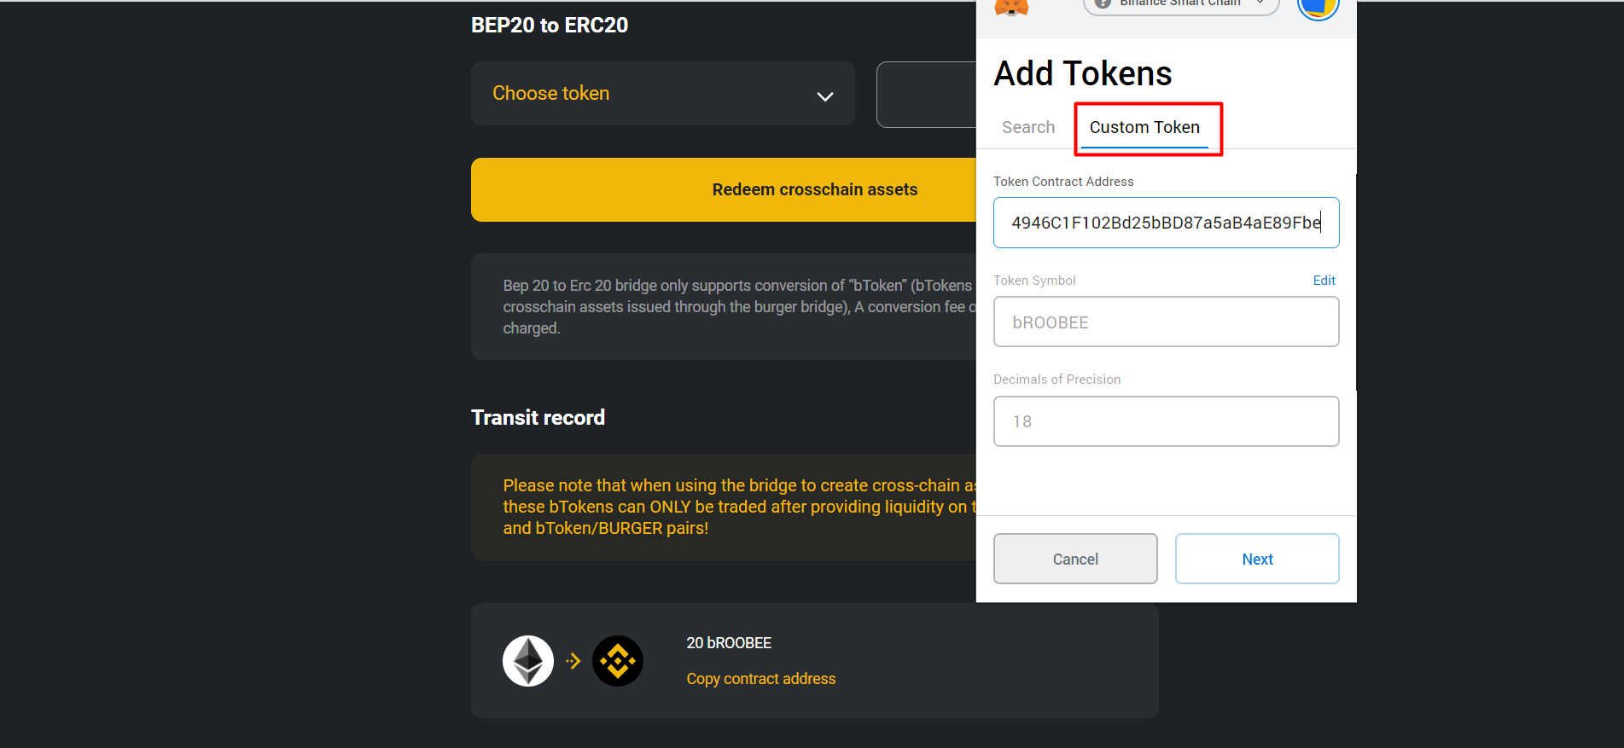Click the Decimals of Precision field
The image size is (1624, 748).
(1167, 421)
